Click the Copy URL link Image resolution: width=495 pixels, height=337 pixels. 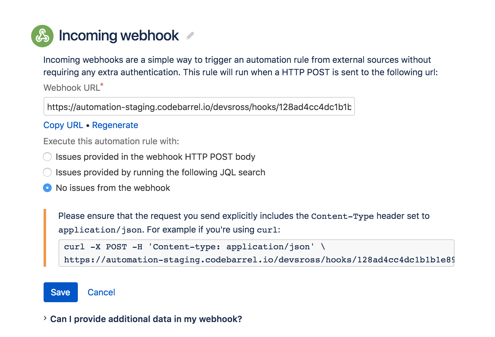pyautogui.click(x=63, y=125)
